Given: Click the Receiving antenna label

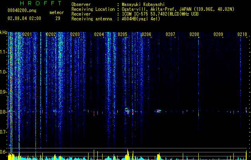Looking at the screenshot, I should pos(92,19).
